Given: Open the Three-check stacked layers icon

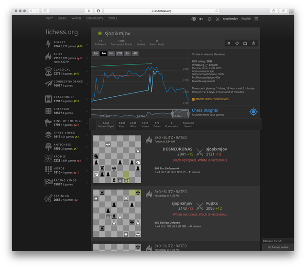Looking at the screenshot, I should click(48, 134).
